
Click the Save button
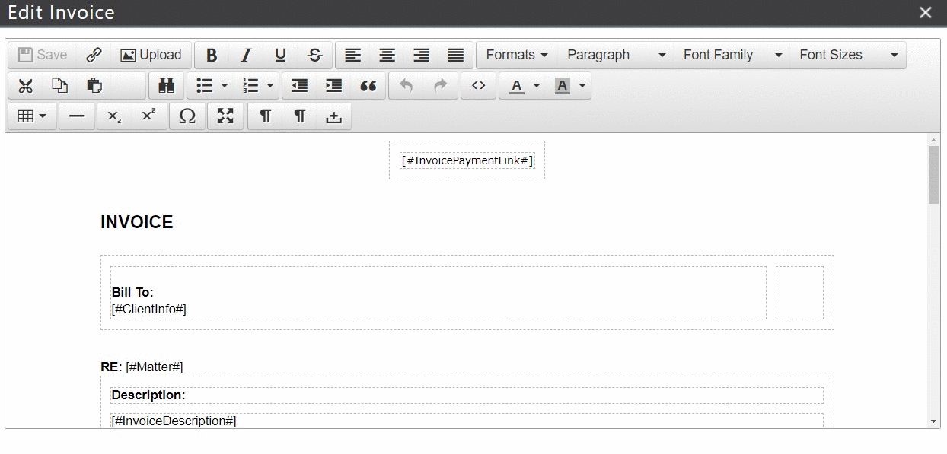[x=41, y=55]
